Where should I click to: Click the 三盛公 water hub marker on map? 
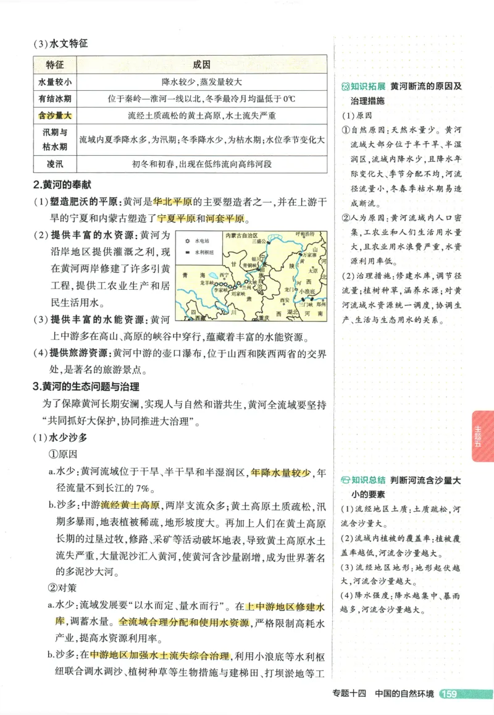(x=270, y=243)
